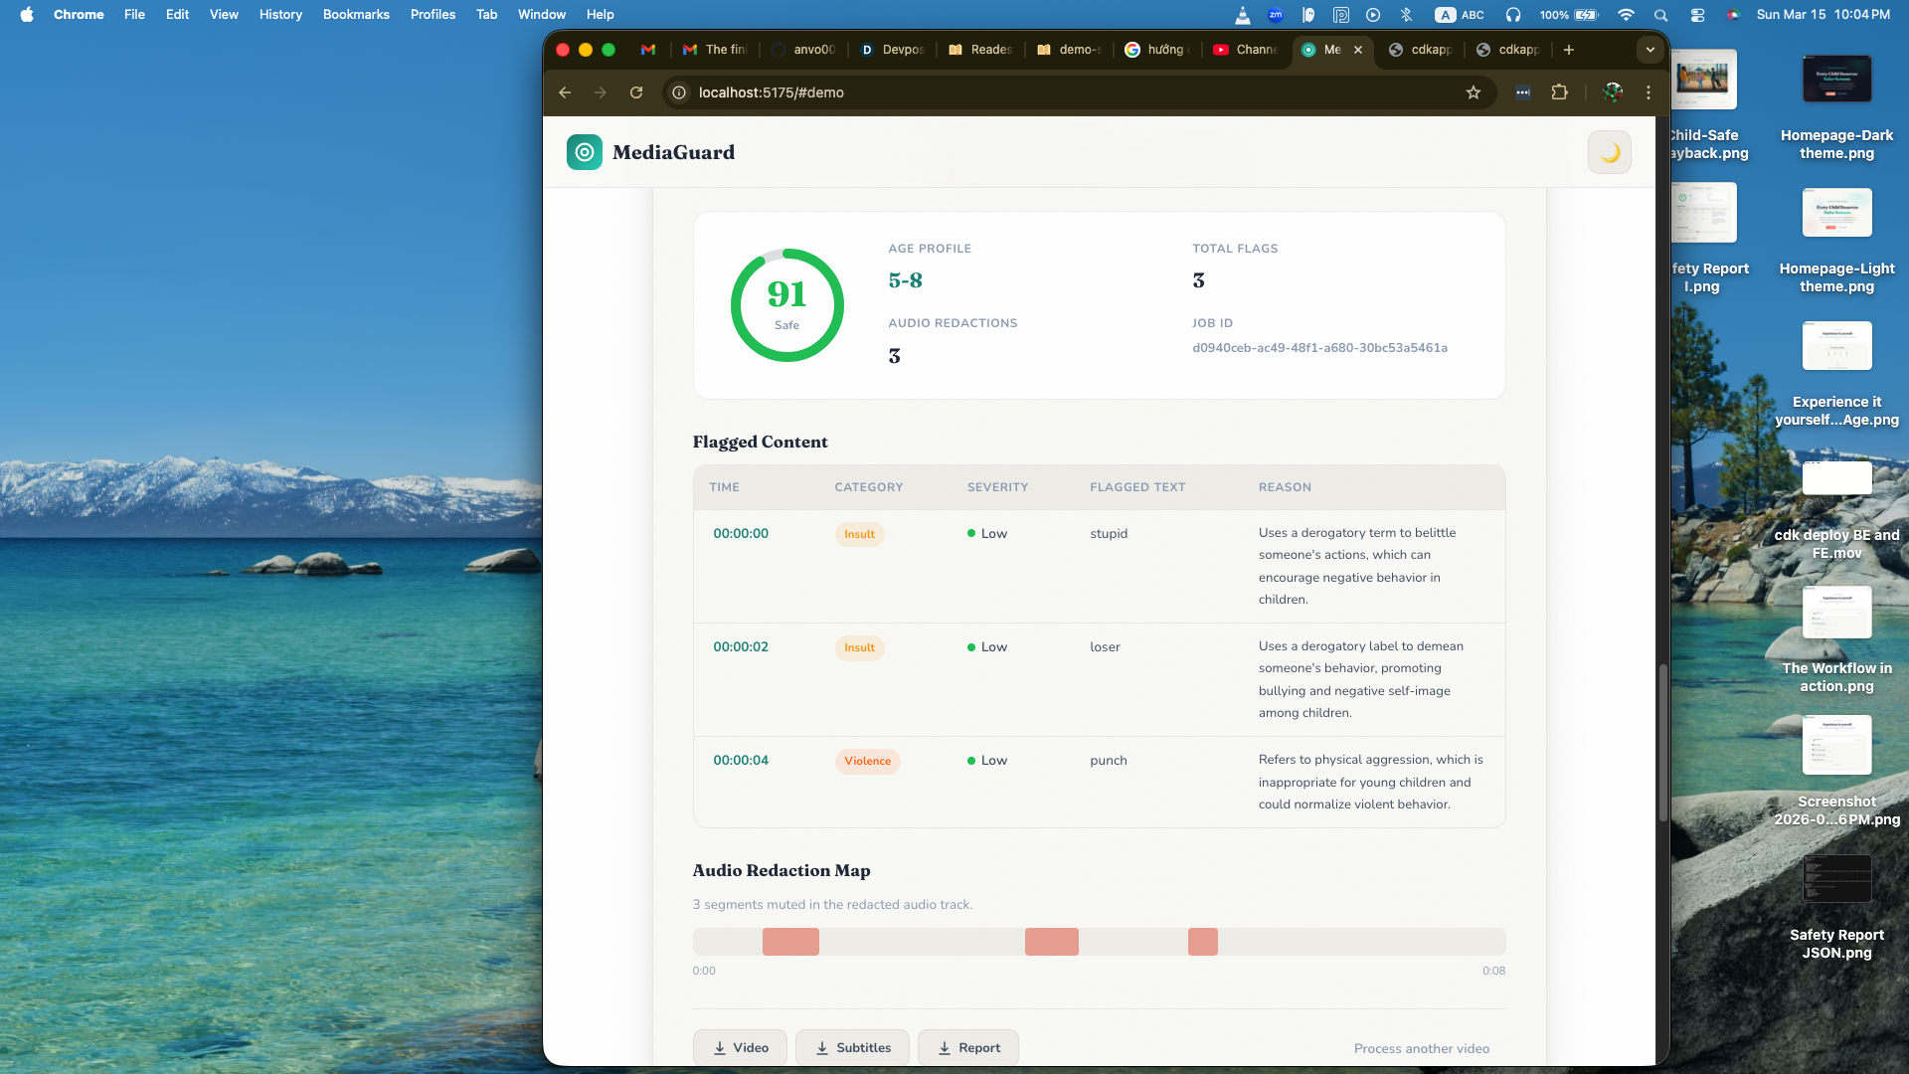Select third muted segment on map

pos(1202,942)
